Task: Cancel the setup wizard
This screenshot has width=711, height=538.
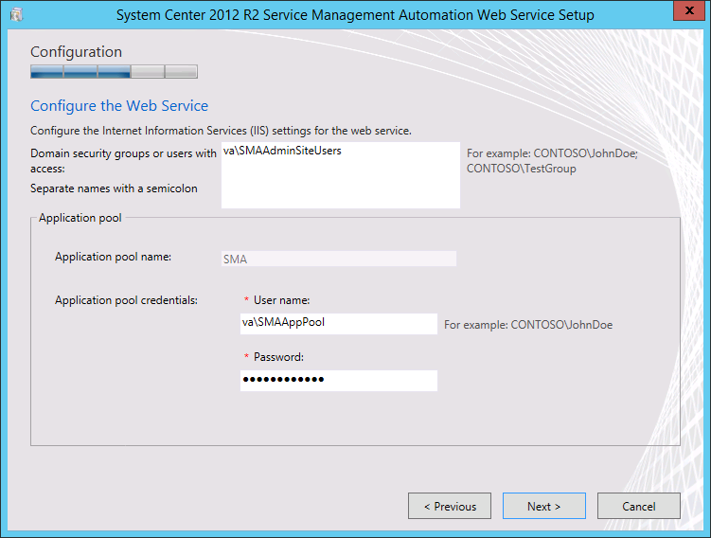Action: coord(638,506)
